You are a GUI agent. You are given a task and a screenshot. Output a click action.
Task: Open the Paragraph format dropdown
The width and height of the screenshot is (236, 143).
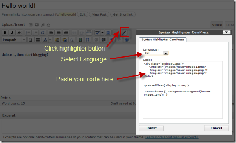14,40
